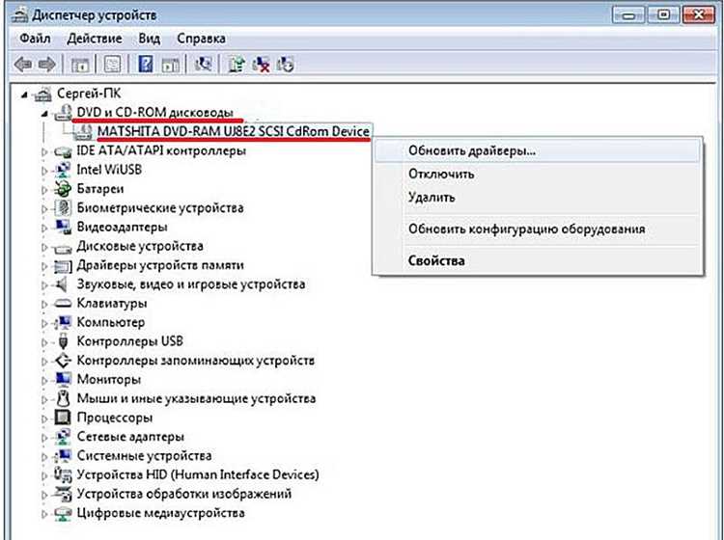Click the drive icon of MATSHITA DVD-RAM device
This screenshot has width=724, height=540.
tap(82, 132)
